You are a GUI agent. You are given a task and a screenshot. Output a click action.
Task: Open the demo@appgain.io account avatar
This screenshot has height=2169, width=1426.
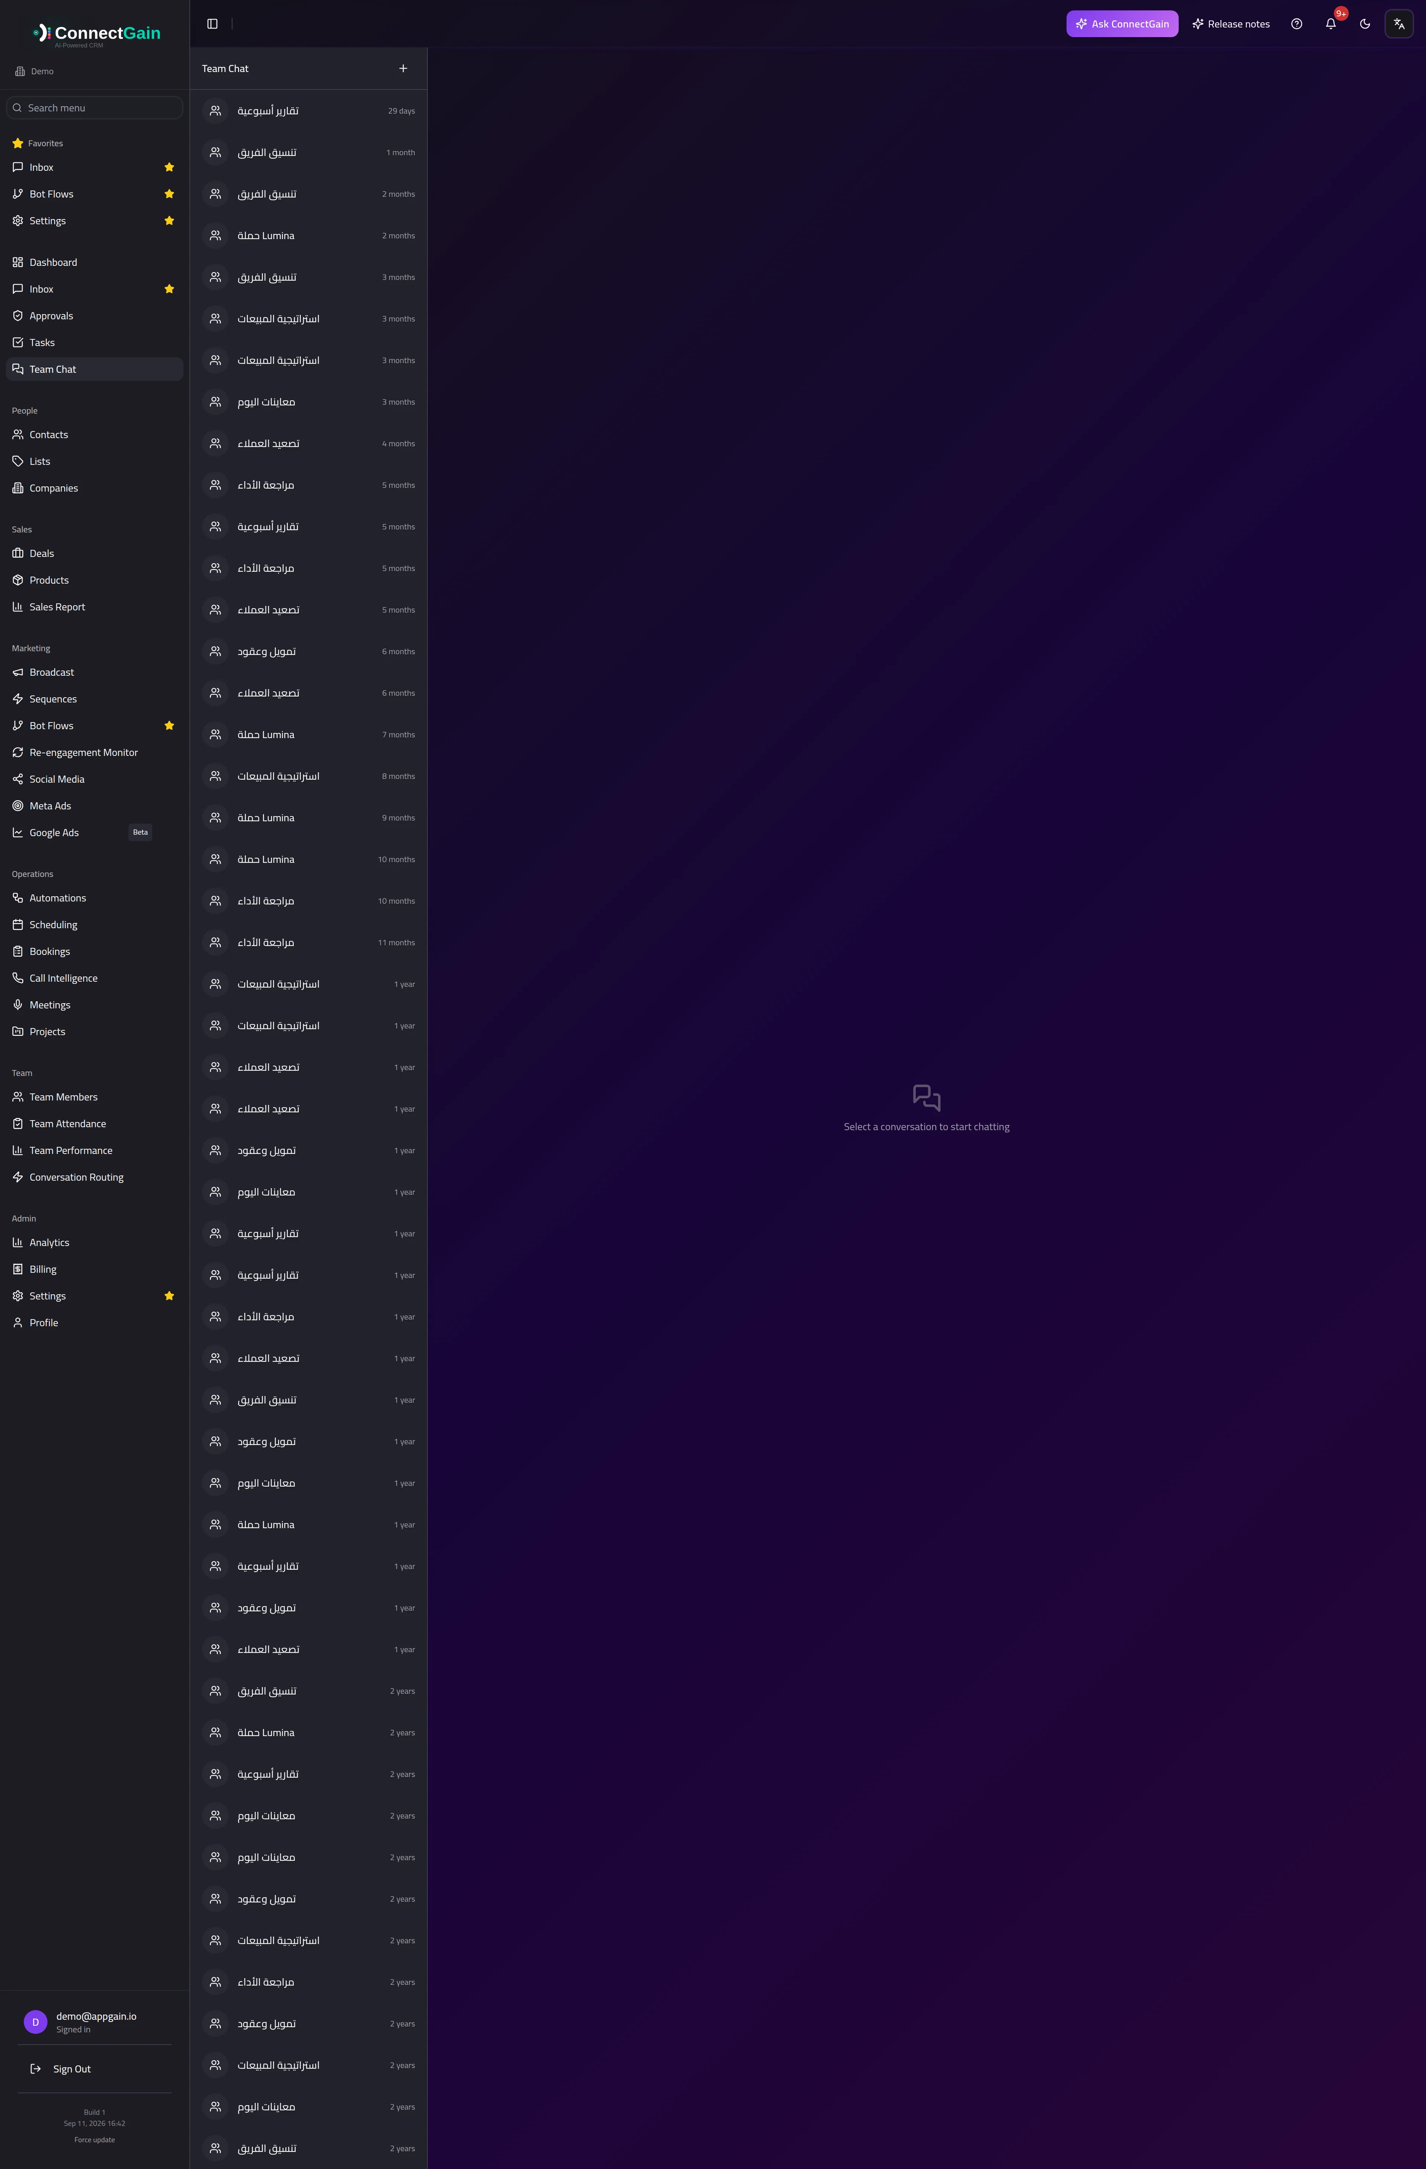click(x=36, y=2022)
